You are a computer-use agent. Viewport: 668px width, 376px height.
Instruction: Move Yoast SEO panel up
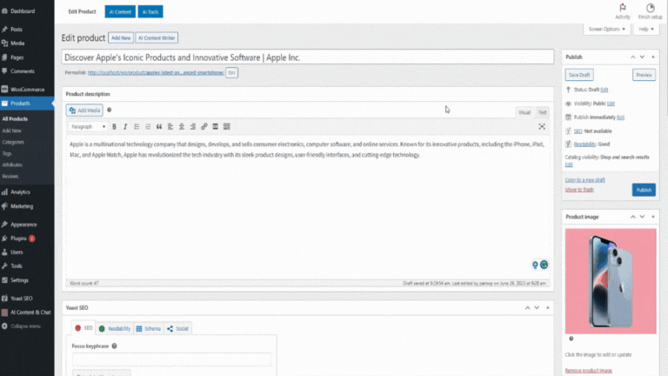(x=527, y=308)
